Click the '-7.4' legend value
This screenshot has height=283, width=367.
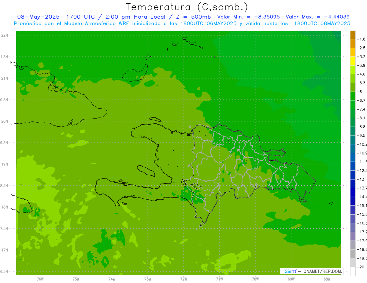tap(362, 109)
